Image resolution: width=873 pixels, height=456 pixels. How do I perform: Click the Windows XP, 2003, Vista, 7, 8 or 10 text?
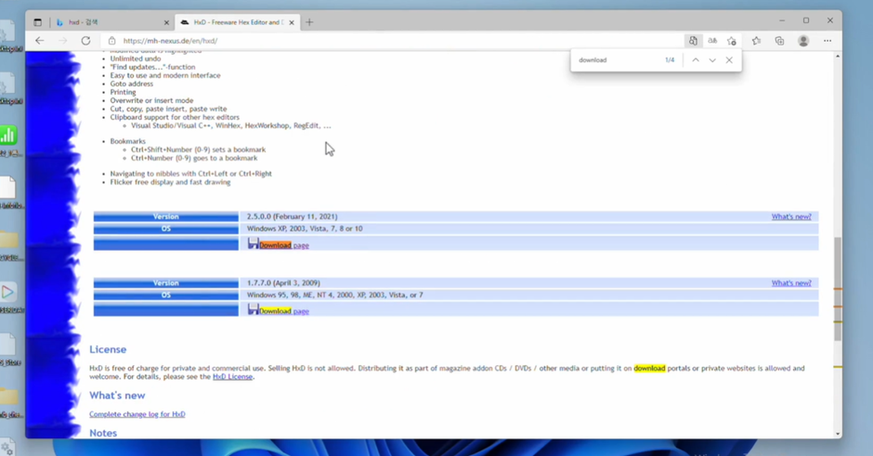[x=305, y=228]
